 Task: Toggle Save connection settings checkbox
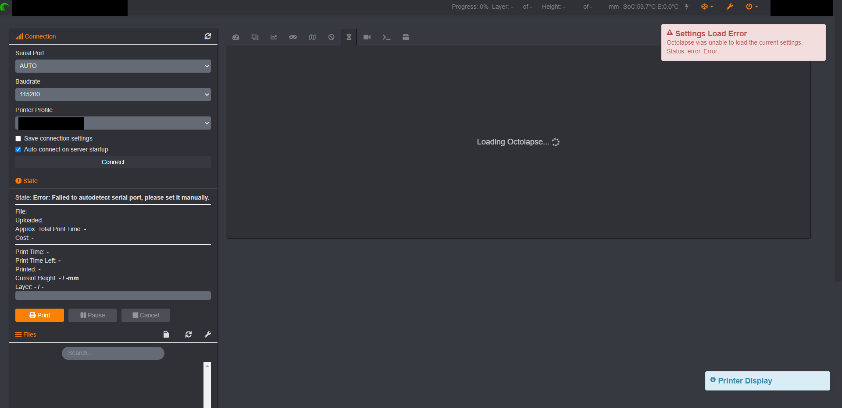[x=18, y=139]
